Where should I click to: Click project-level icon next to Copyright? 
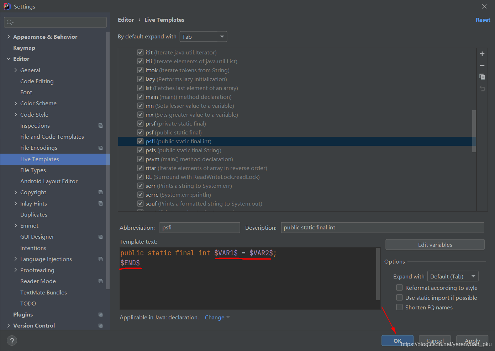click(x=100, y=192)
